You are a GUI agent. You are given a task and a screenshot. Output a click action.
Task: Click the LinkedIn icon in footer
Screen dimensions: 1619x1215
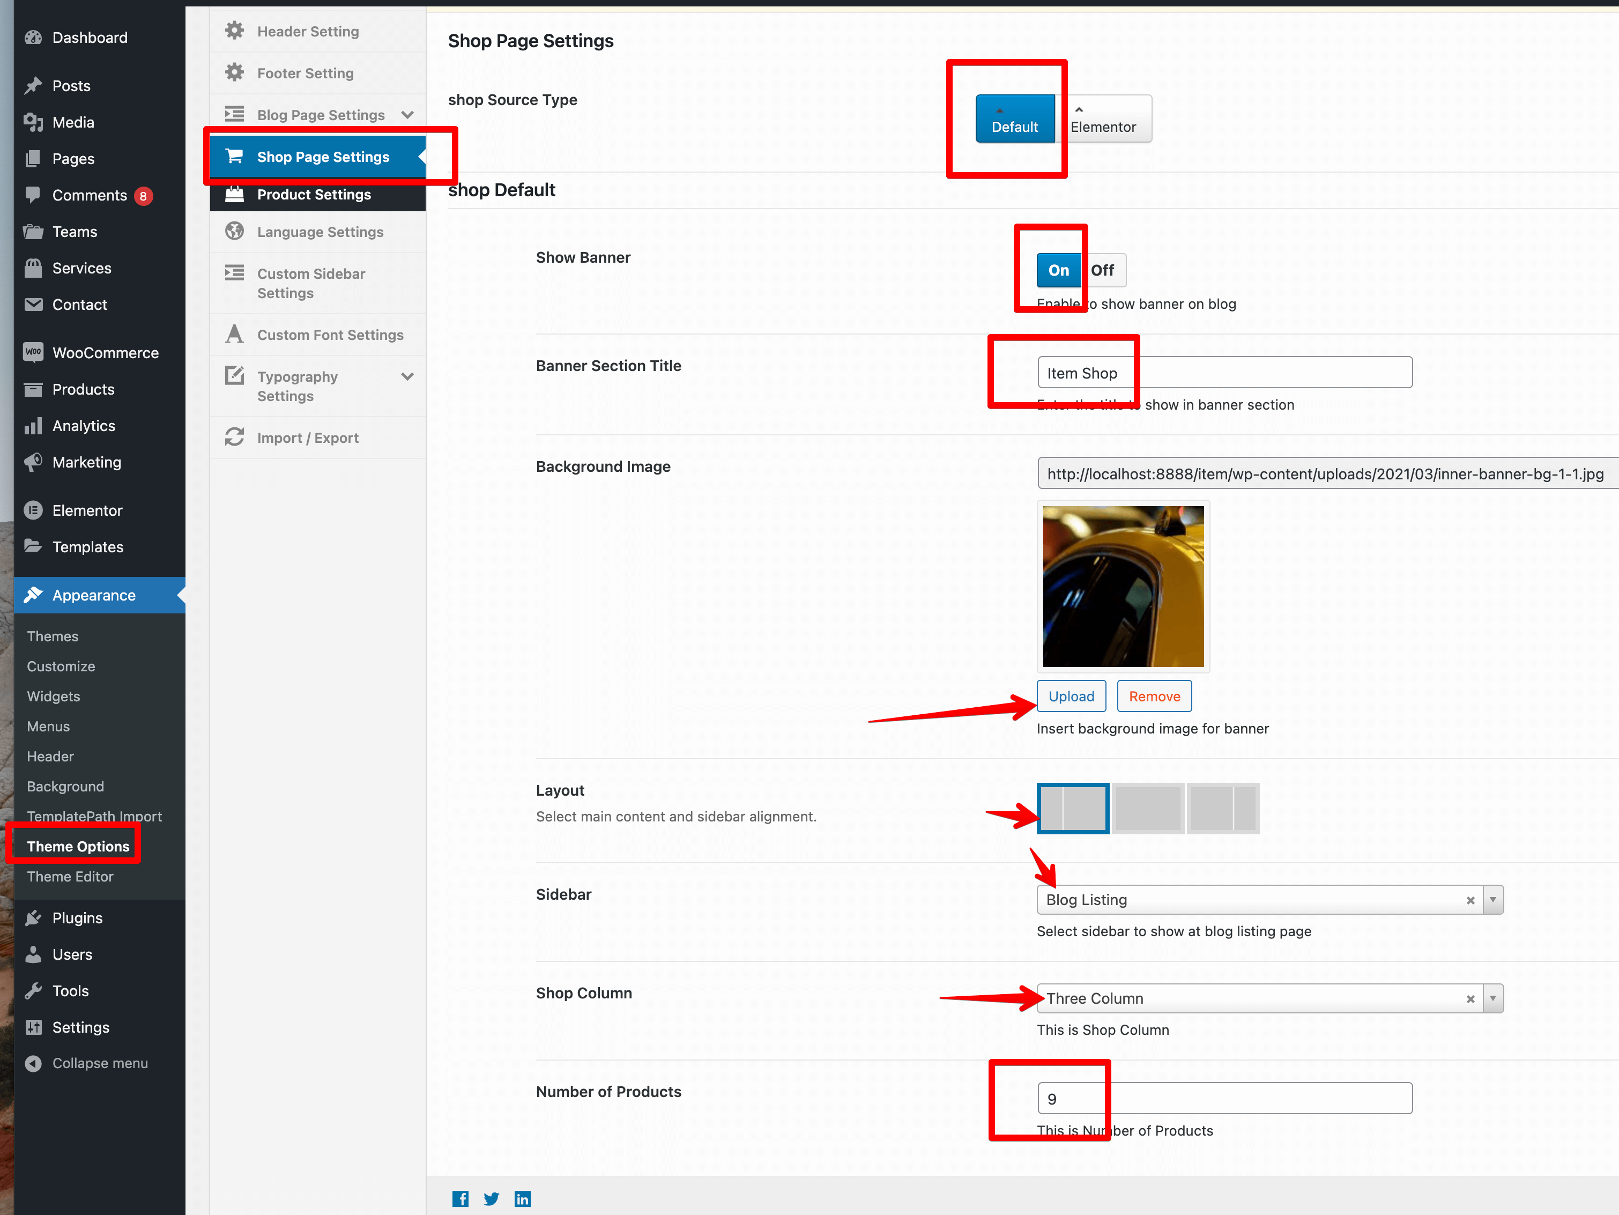point(522,1198)
